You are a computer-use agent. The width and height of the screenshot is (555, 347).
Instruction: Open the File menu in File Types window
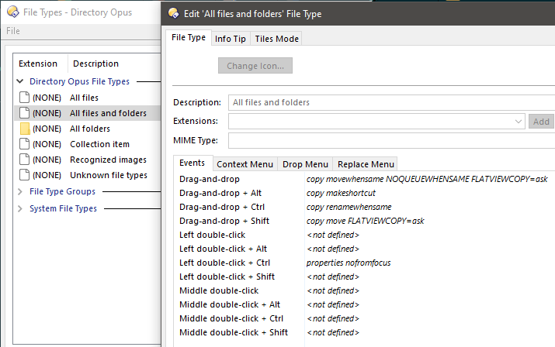click(13, 31)
